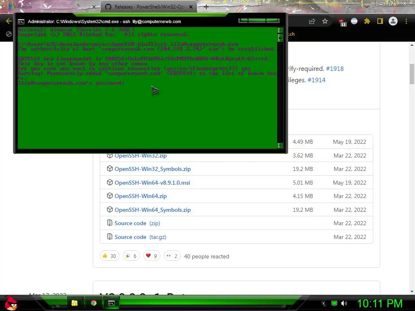Click the cmd scrollbar up arrow

coord(280,30)
